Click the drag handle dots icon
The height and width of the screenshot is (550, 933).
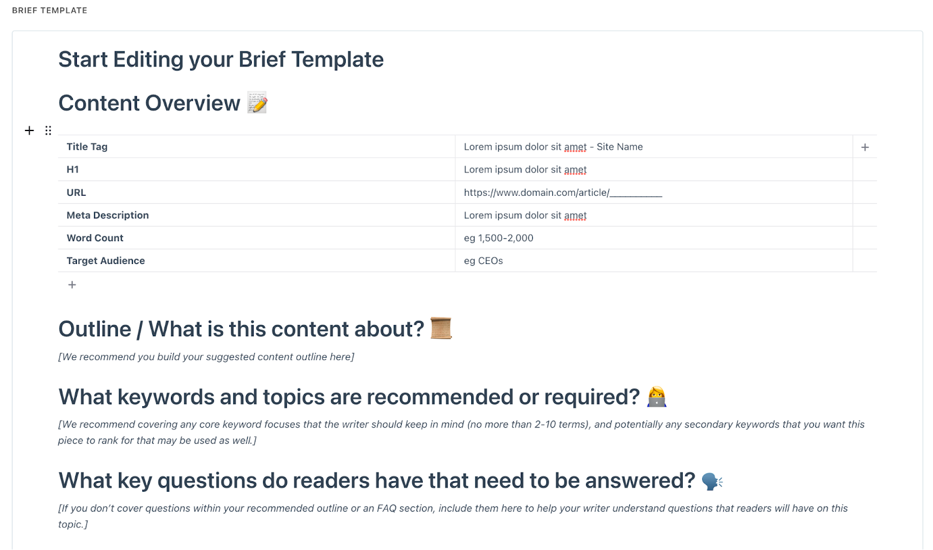coord(48,131)
